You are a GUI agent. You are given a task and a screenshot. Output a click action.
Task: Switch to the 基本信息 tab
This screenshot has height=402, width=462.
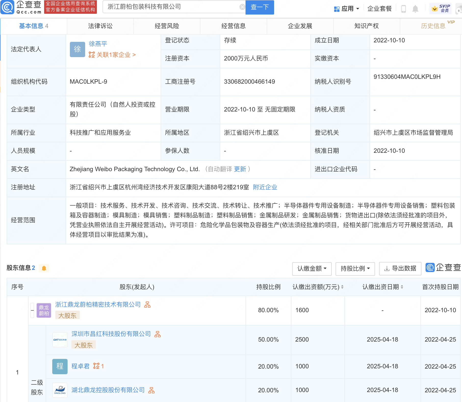click(33, 26)
